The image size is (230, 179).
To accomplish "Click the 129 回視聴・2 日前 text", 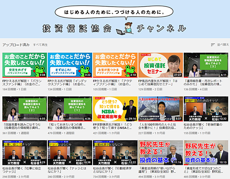I will tap(150, 89).
